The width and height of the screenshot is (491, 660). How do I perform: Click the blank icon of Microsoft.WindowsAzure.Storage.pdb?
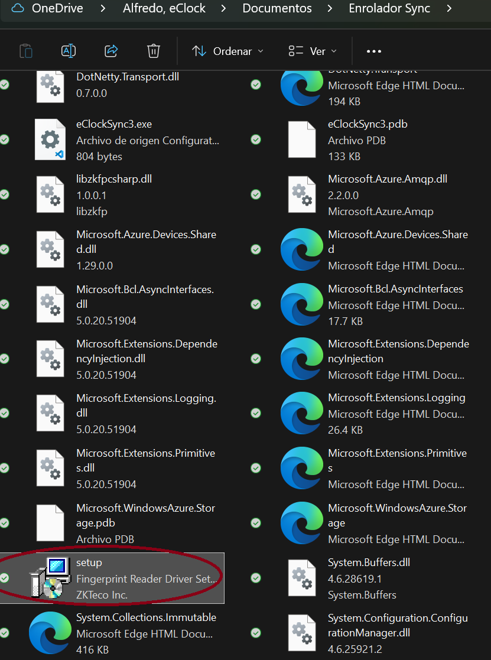click(50, 523)
